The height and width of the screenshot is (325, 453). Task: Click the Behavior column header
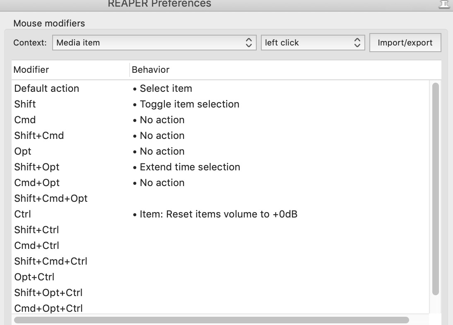coord(150,69)
